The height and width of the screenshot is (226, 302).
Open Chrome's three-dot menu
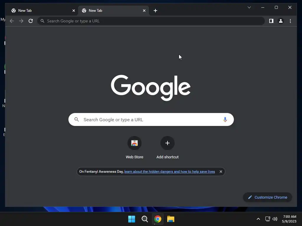pos(290,21)
